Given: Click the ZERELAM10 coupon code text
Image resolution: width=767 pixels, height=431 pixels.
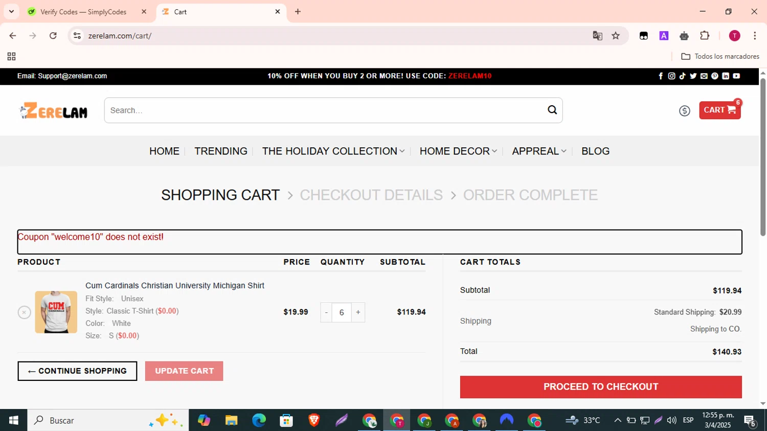Looking at the screenshot, I should [470, 76].
